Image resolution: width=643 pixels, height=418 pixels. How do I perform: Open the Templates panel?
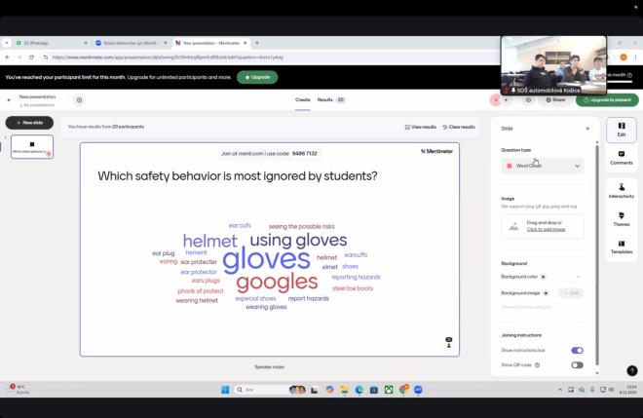coord(621,247)
